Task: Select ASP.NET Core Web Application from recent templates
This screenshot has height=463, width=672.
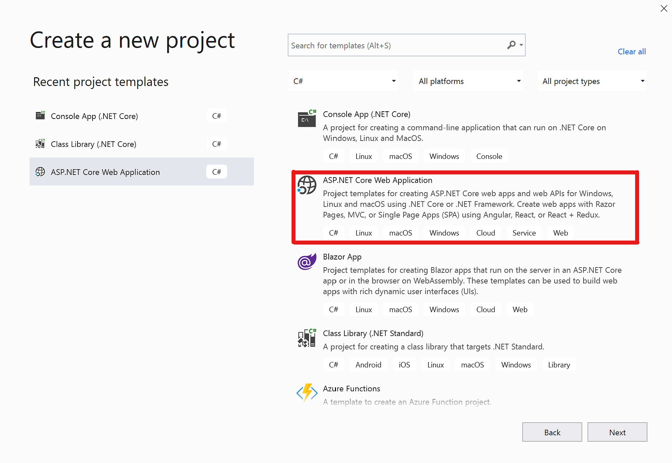Action: [x=105, y=172]
